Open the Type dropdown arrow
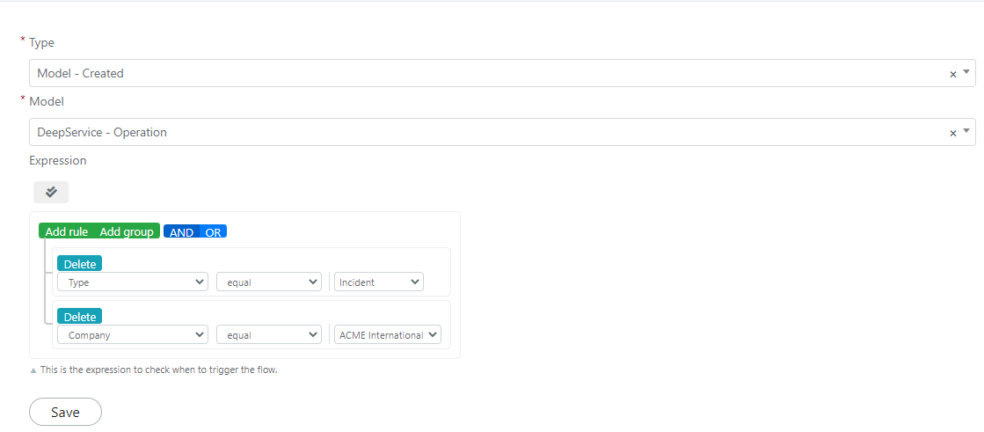This screenshot has width=984, height=432. 966,71
